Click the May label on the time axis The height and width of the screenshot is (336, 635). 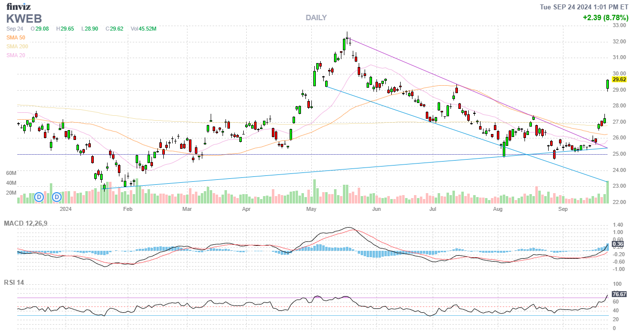click(311, 209)
